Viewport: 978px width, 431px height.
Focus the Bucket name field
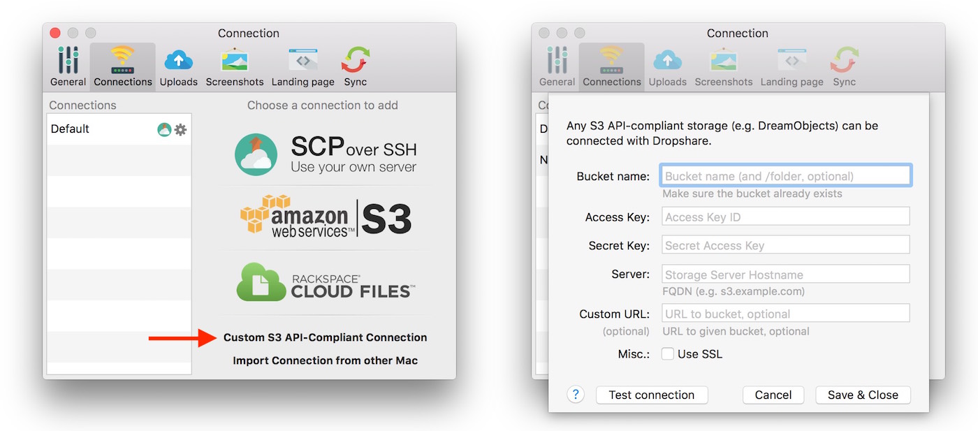click(786, 176)
